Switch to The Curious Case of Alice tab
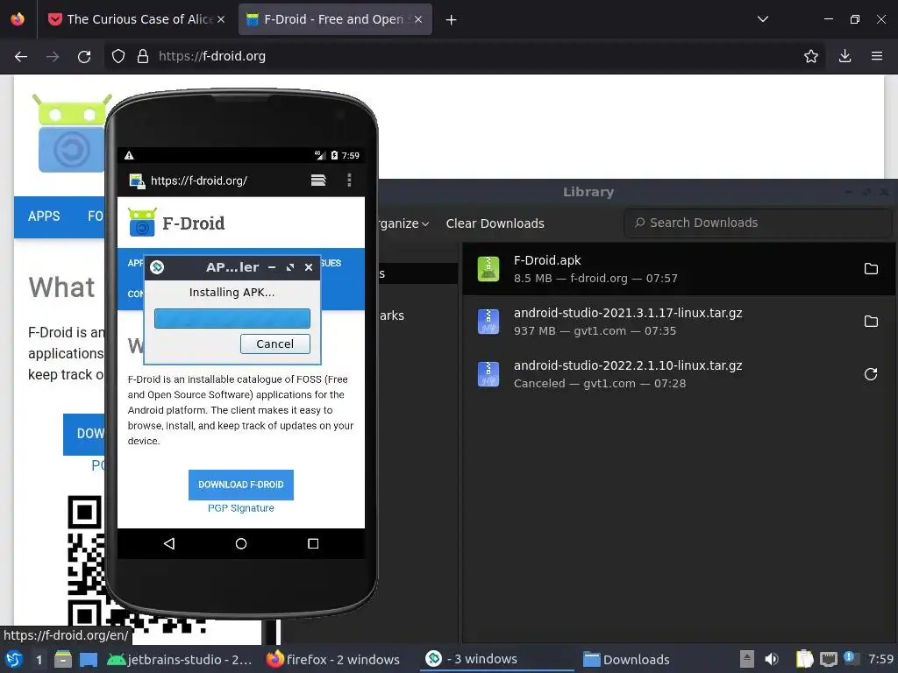 coord(136,19)
